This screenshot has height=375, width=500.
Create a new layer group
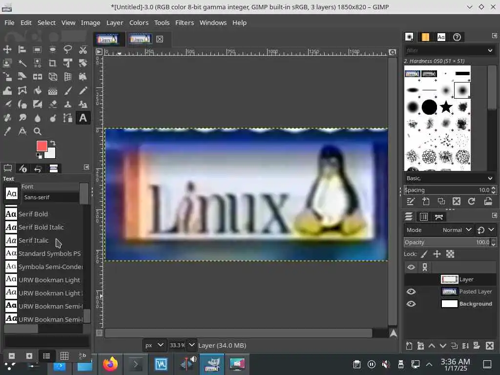click(420, 346)
